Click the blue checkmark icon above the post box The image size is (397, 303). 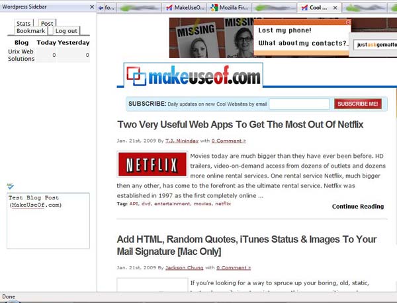[x=11, y=186]
